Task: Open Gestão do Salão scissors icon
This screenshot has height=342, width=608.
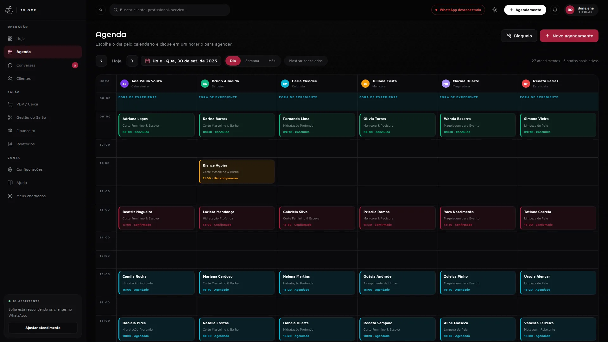Action: 10,117
